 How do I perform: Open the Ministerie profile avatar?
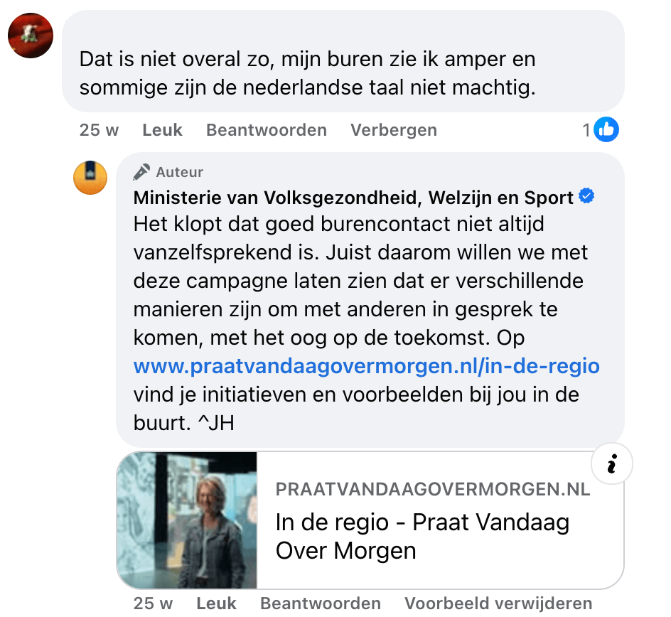coord(90,178)
